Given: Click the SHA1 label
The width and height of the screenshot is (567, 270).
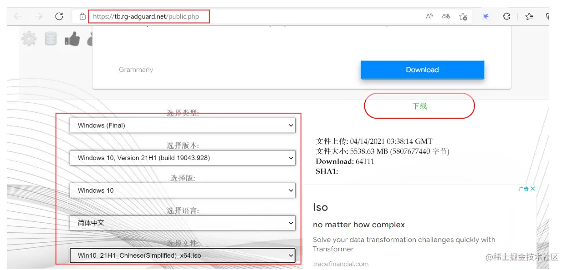Looking at the screenshot, I should pyautogui.click(x=327, y=171).
